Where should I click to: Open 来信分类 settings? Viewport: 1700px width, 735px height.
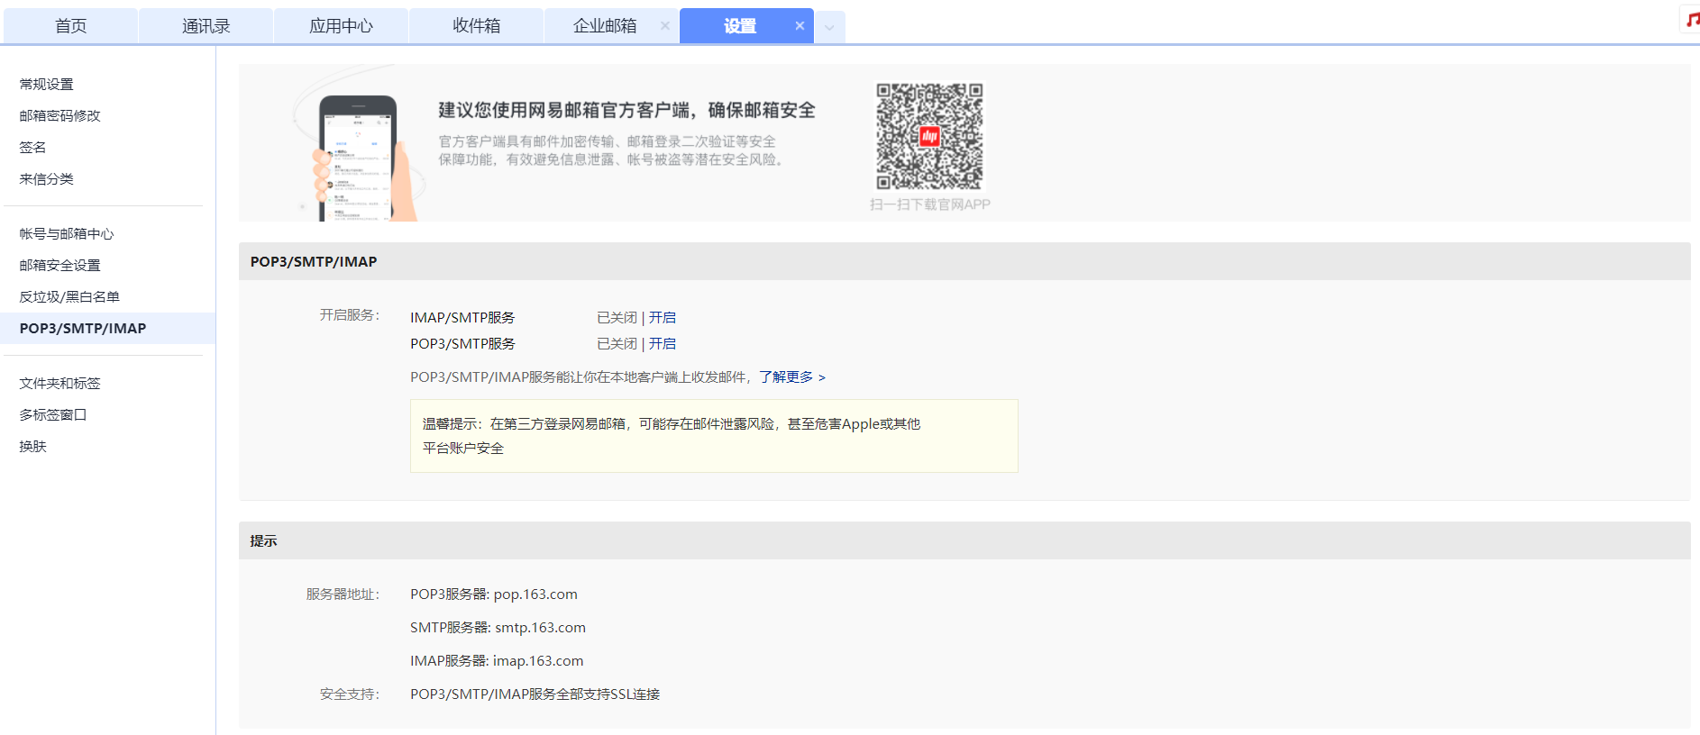[x=47, y=178]
